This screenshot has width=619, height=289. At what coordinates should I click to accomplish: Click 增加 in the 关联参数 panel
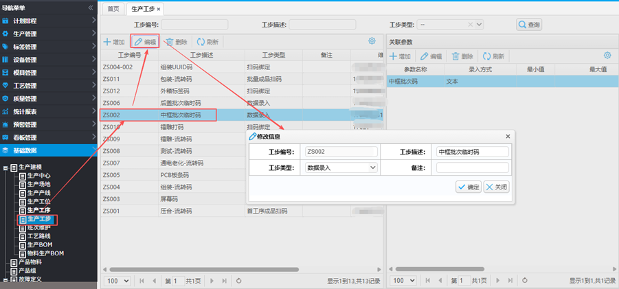tap(400, 56)
